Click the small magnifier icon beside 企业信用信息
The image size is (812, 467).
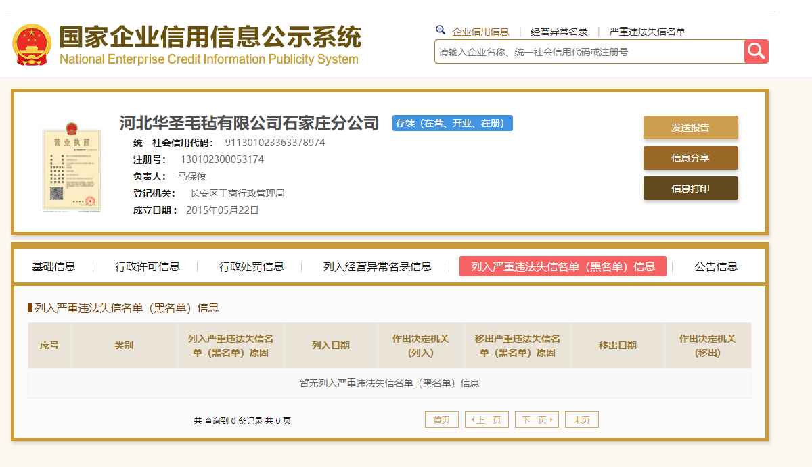coord(441,30)
